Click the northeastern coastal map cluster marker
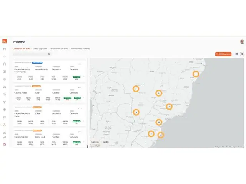246x184 pixels. pos(196,74)
